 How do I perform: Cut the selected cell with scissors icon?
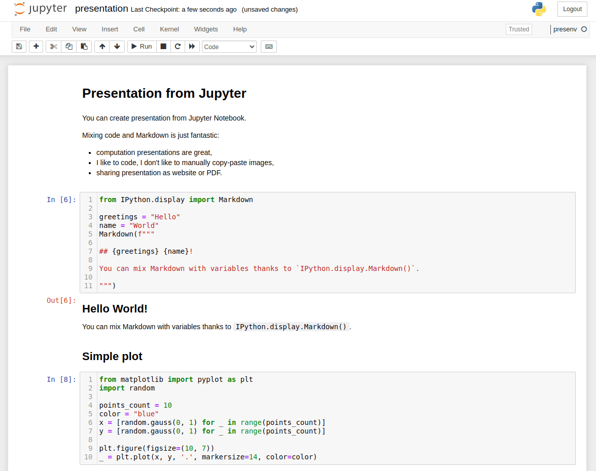point(53,46)
